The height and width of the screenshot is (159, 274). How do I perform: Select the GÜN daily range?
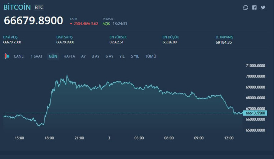tap(53, 56)
